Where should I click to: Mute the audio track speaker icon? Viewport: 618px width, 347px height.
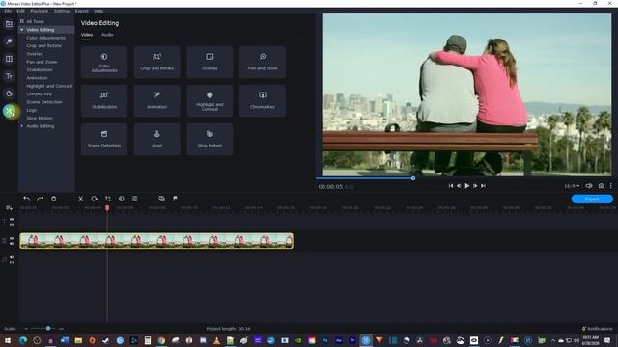tap(12, 257)
